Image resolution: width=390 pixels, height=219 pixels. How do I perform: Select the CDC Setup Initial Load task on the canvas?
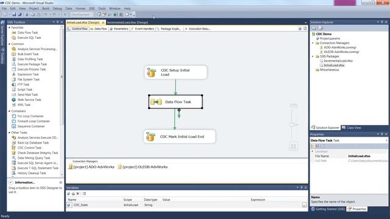tap(175, 72)
